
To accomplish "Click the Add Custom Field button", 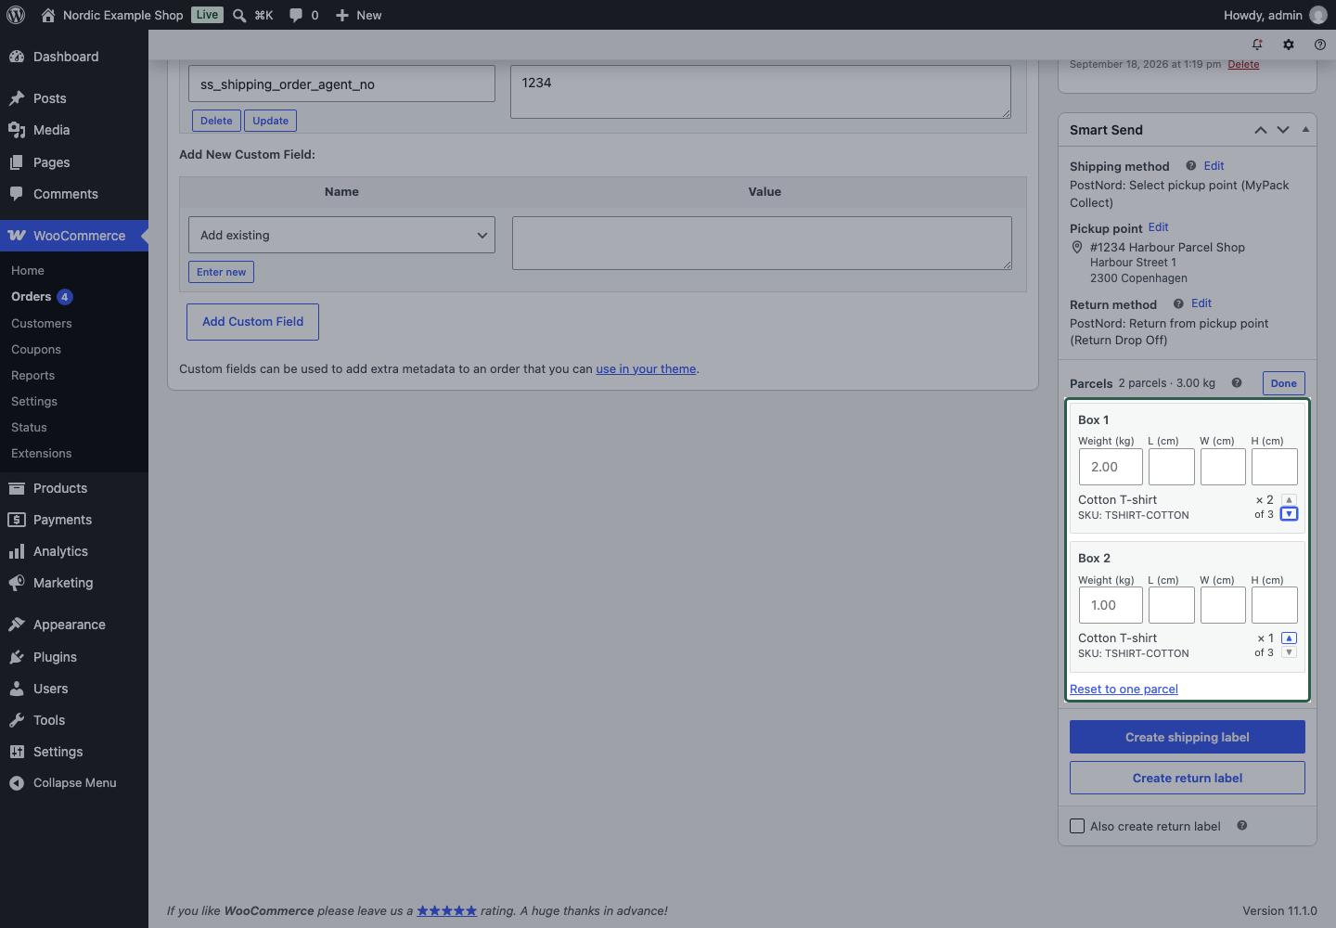I will click(252, 322).
